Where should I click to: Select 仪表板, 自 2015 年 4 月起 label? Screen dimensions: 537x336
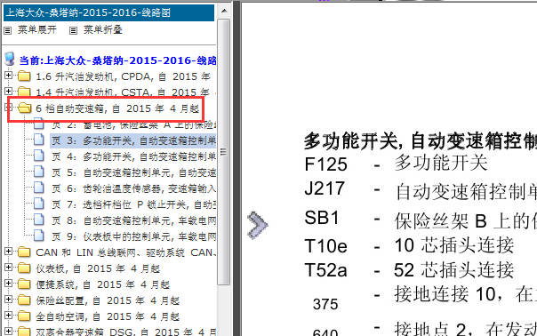[x=98, y=268]
